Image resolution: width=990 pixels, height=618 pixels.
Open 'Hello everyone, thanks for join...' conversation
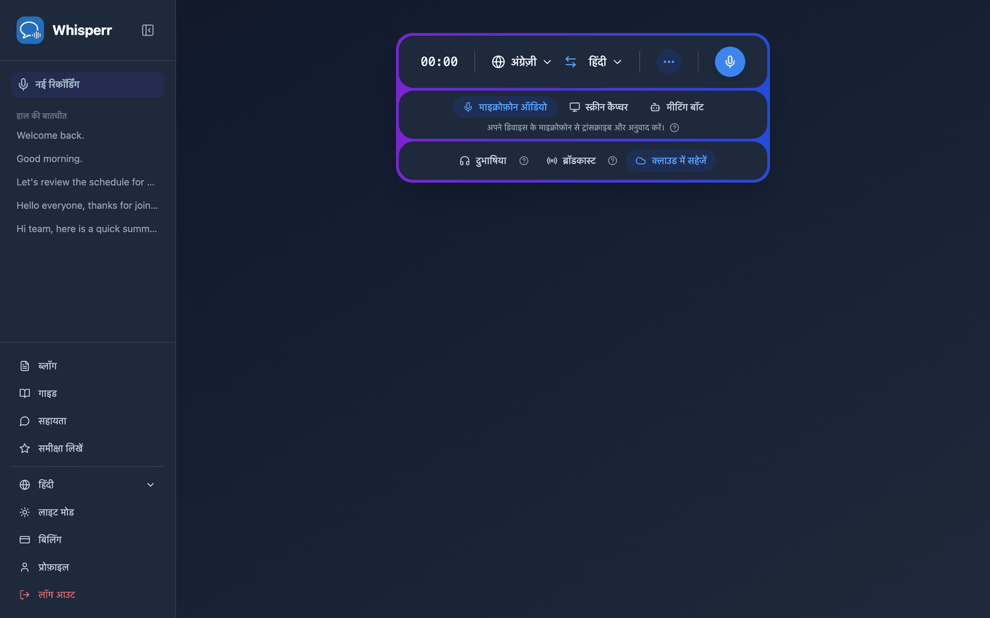point(87,205)
